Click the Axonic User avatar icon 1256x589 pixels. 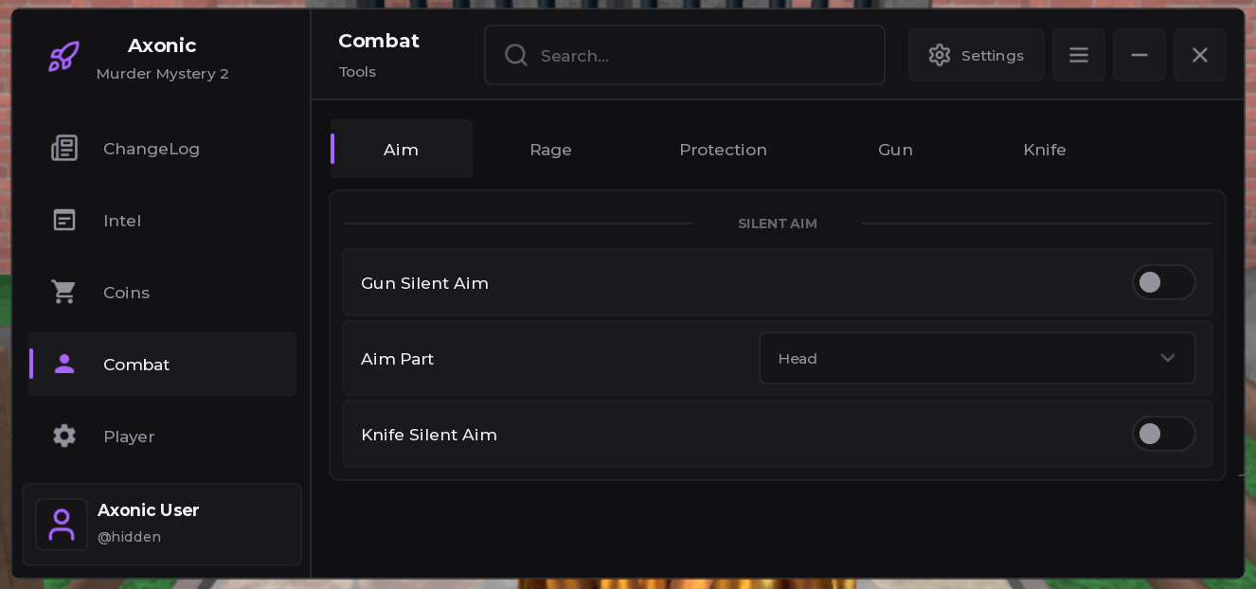pos(62,525)
